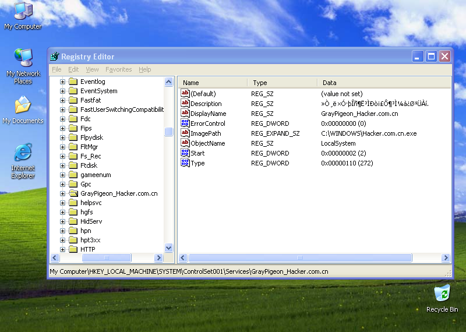Select the ImagePath value string icon
The image size is (466, 332).
(x=185, y=133)
